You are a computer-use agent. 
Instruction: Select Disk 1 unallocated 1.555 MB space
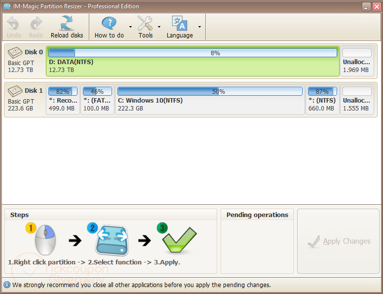[x=357, y=100]
